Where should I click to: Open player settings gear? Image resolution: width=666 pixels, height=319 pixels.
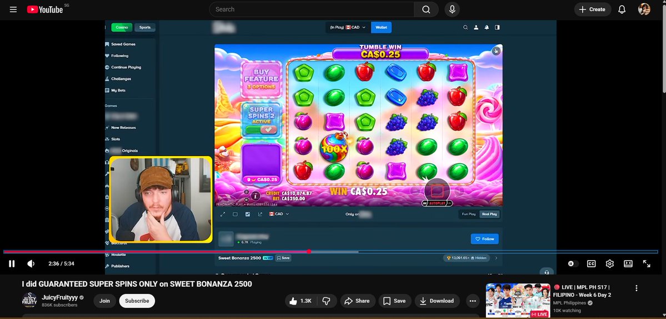click(609, 264)
